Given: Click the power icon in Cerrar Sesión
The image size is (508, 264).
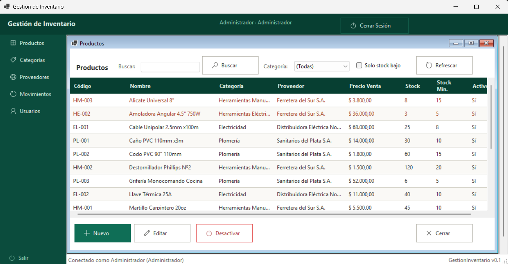Looking at the screenshot, I should click(353, 26).
